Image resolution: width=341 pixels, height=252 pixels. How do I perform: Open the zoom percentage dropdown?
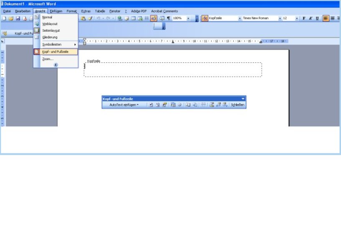(x=188, y=18)
